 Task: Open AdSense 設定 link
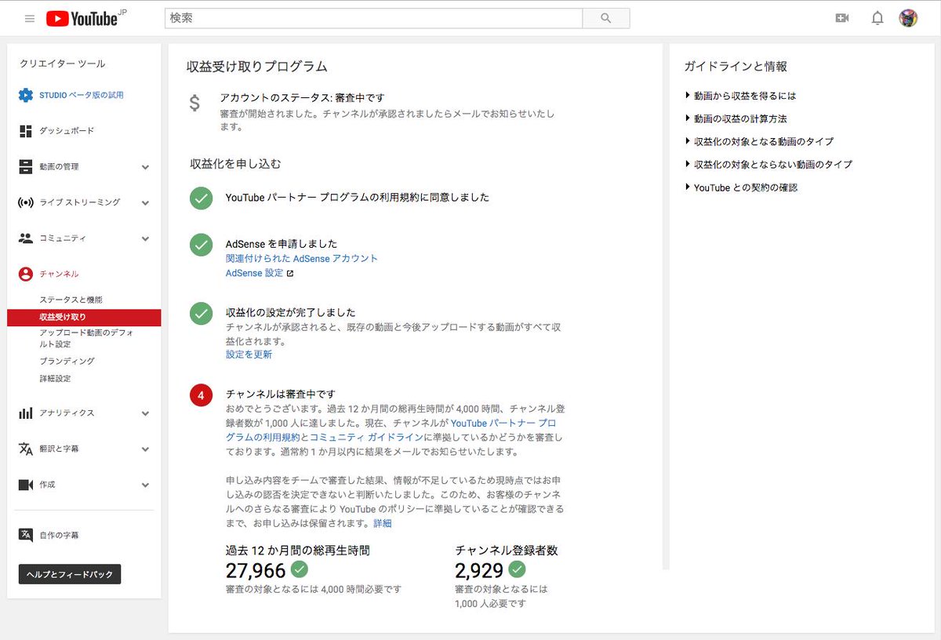(x=254, y=274)
